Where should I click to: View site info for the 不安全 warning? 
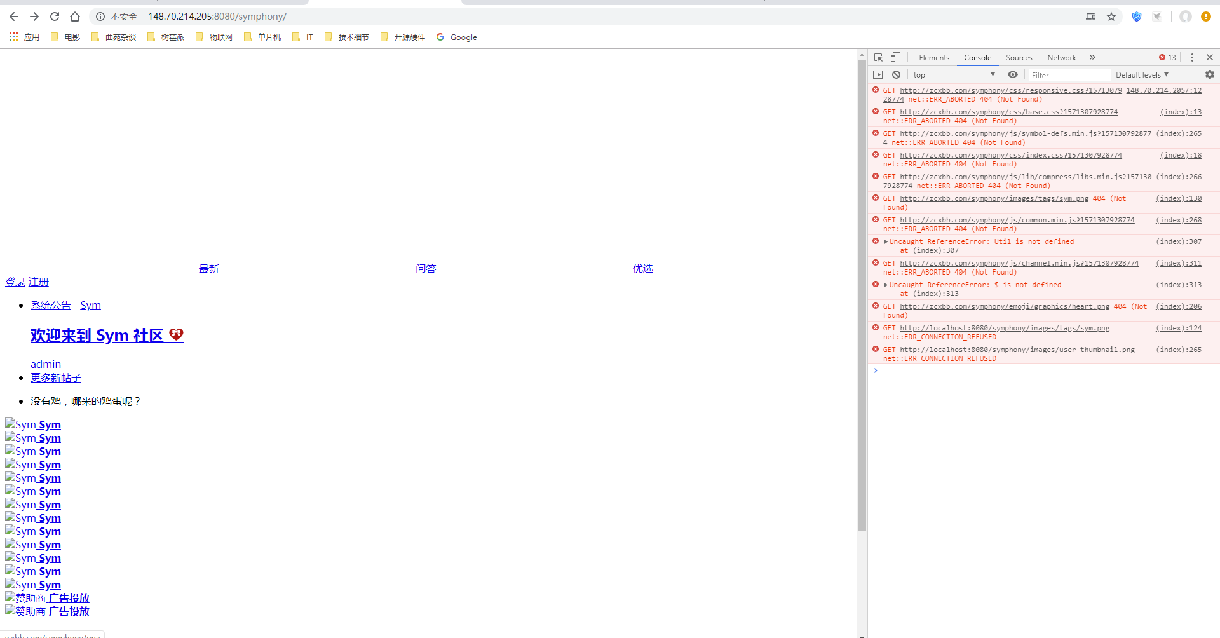tap(116, 17)
